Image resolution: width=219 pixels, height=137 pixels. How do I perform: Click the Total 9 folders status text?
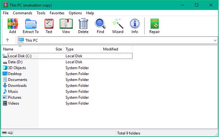(128, 133)
